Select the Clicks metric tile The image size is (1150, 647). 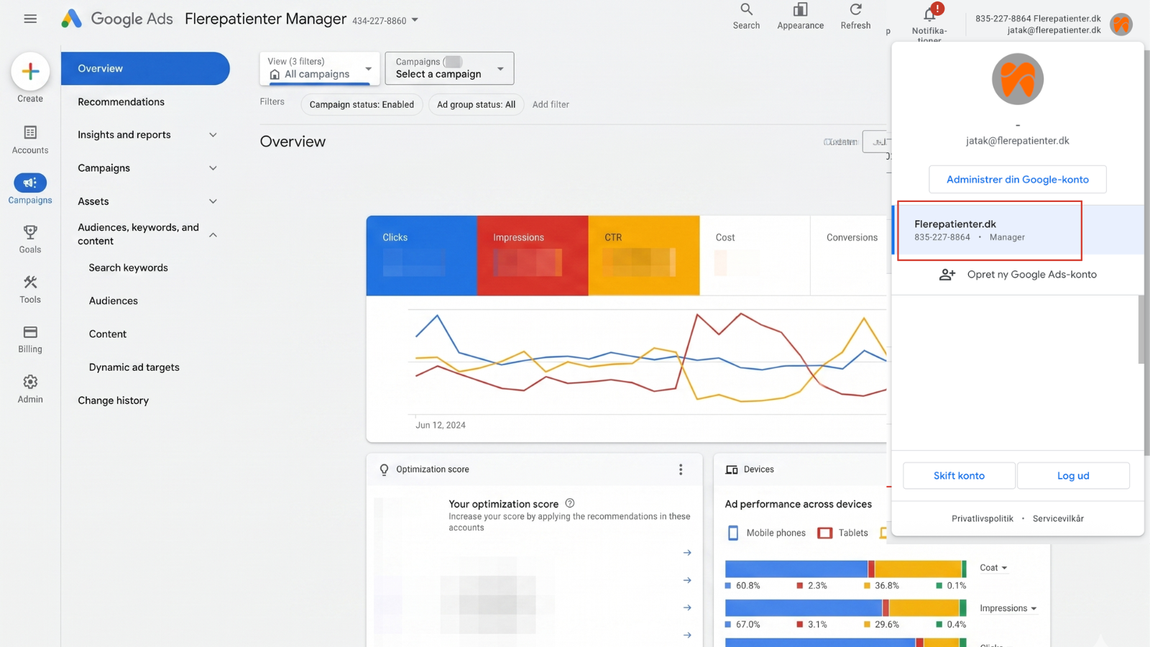point(421,255)
